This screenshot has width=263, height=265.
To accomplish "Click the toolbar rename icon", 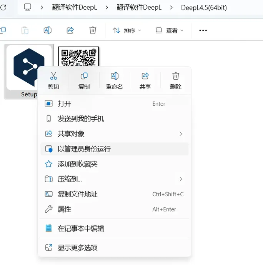I will (47, 30).
